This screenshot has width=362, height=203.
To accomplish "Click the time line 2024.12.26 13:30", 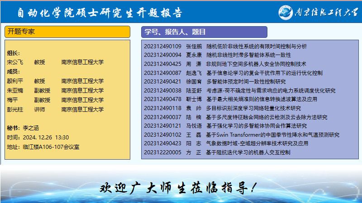I will [38, 137].
